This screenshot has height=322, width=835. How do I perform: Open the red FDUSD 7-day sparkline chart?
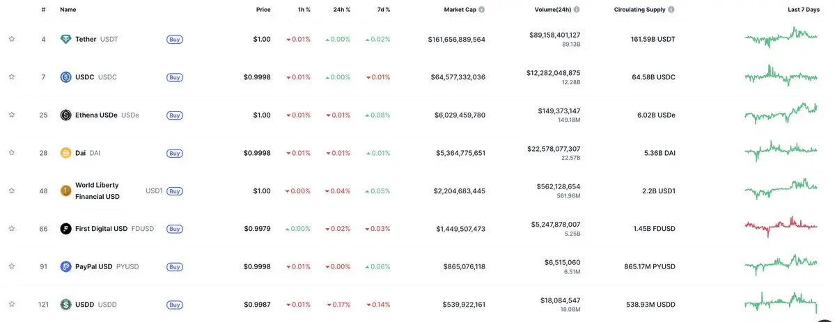point(781,226)
